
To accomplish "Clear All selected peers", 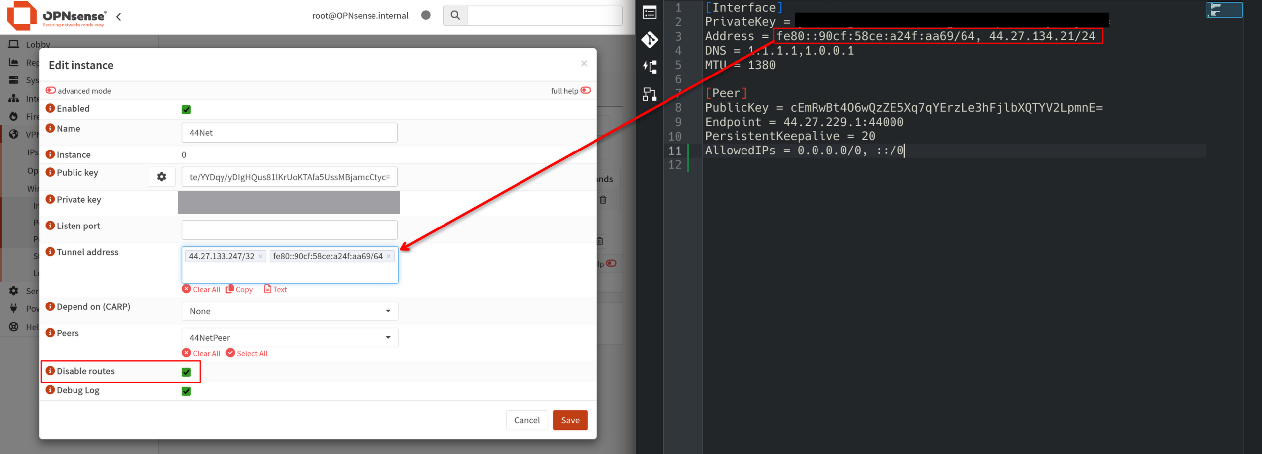I will 201,353.
